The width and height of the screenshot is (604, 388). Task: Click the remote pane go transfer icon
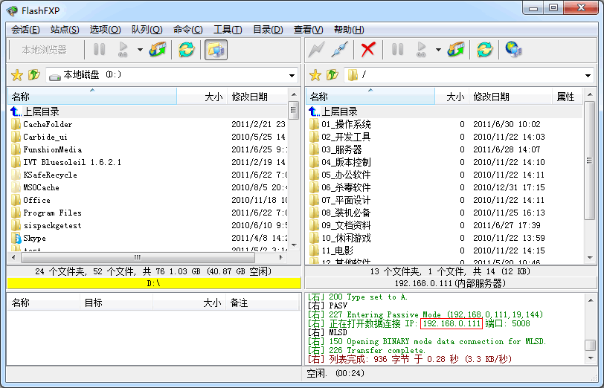(421, 50)
